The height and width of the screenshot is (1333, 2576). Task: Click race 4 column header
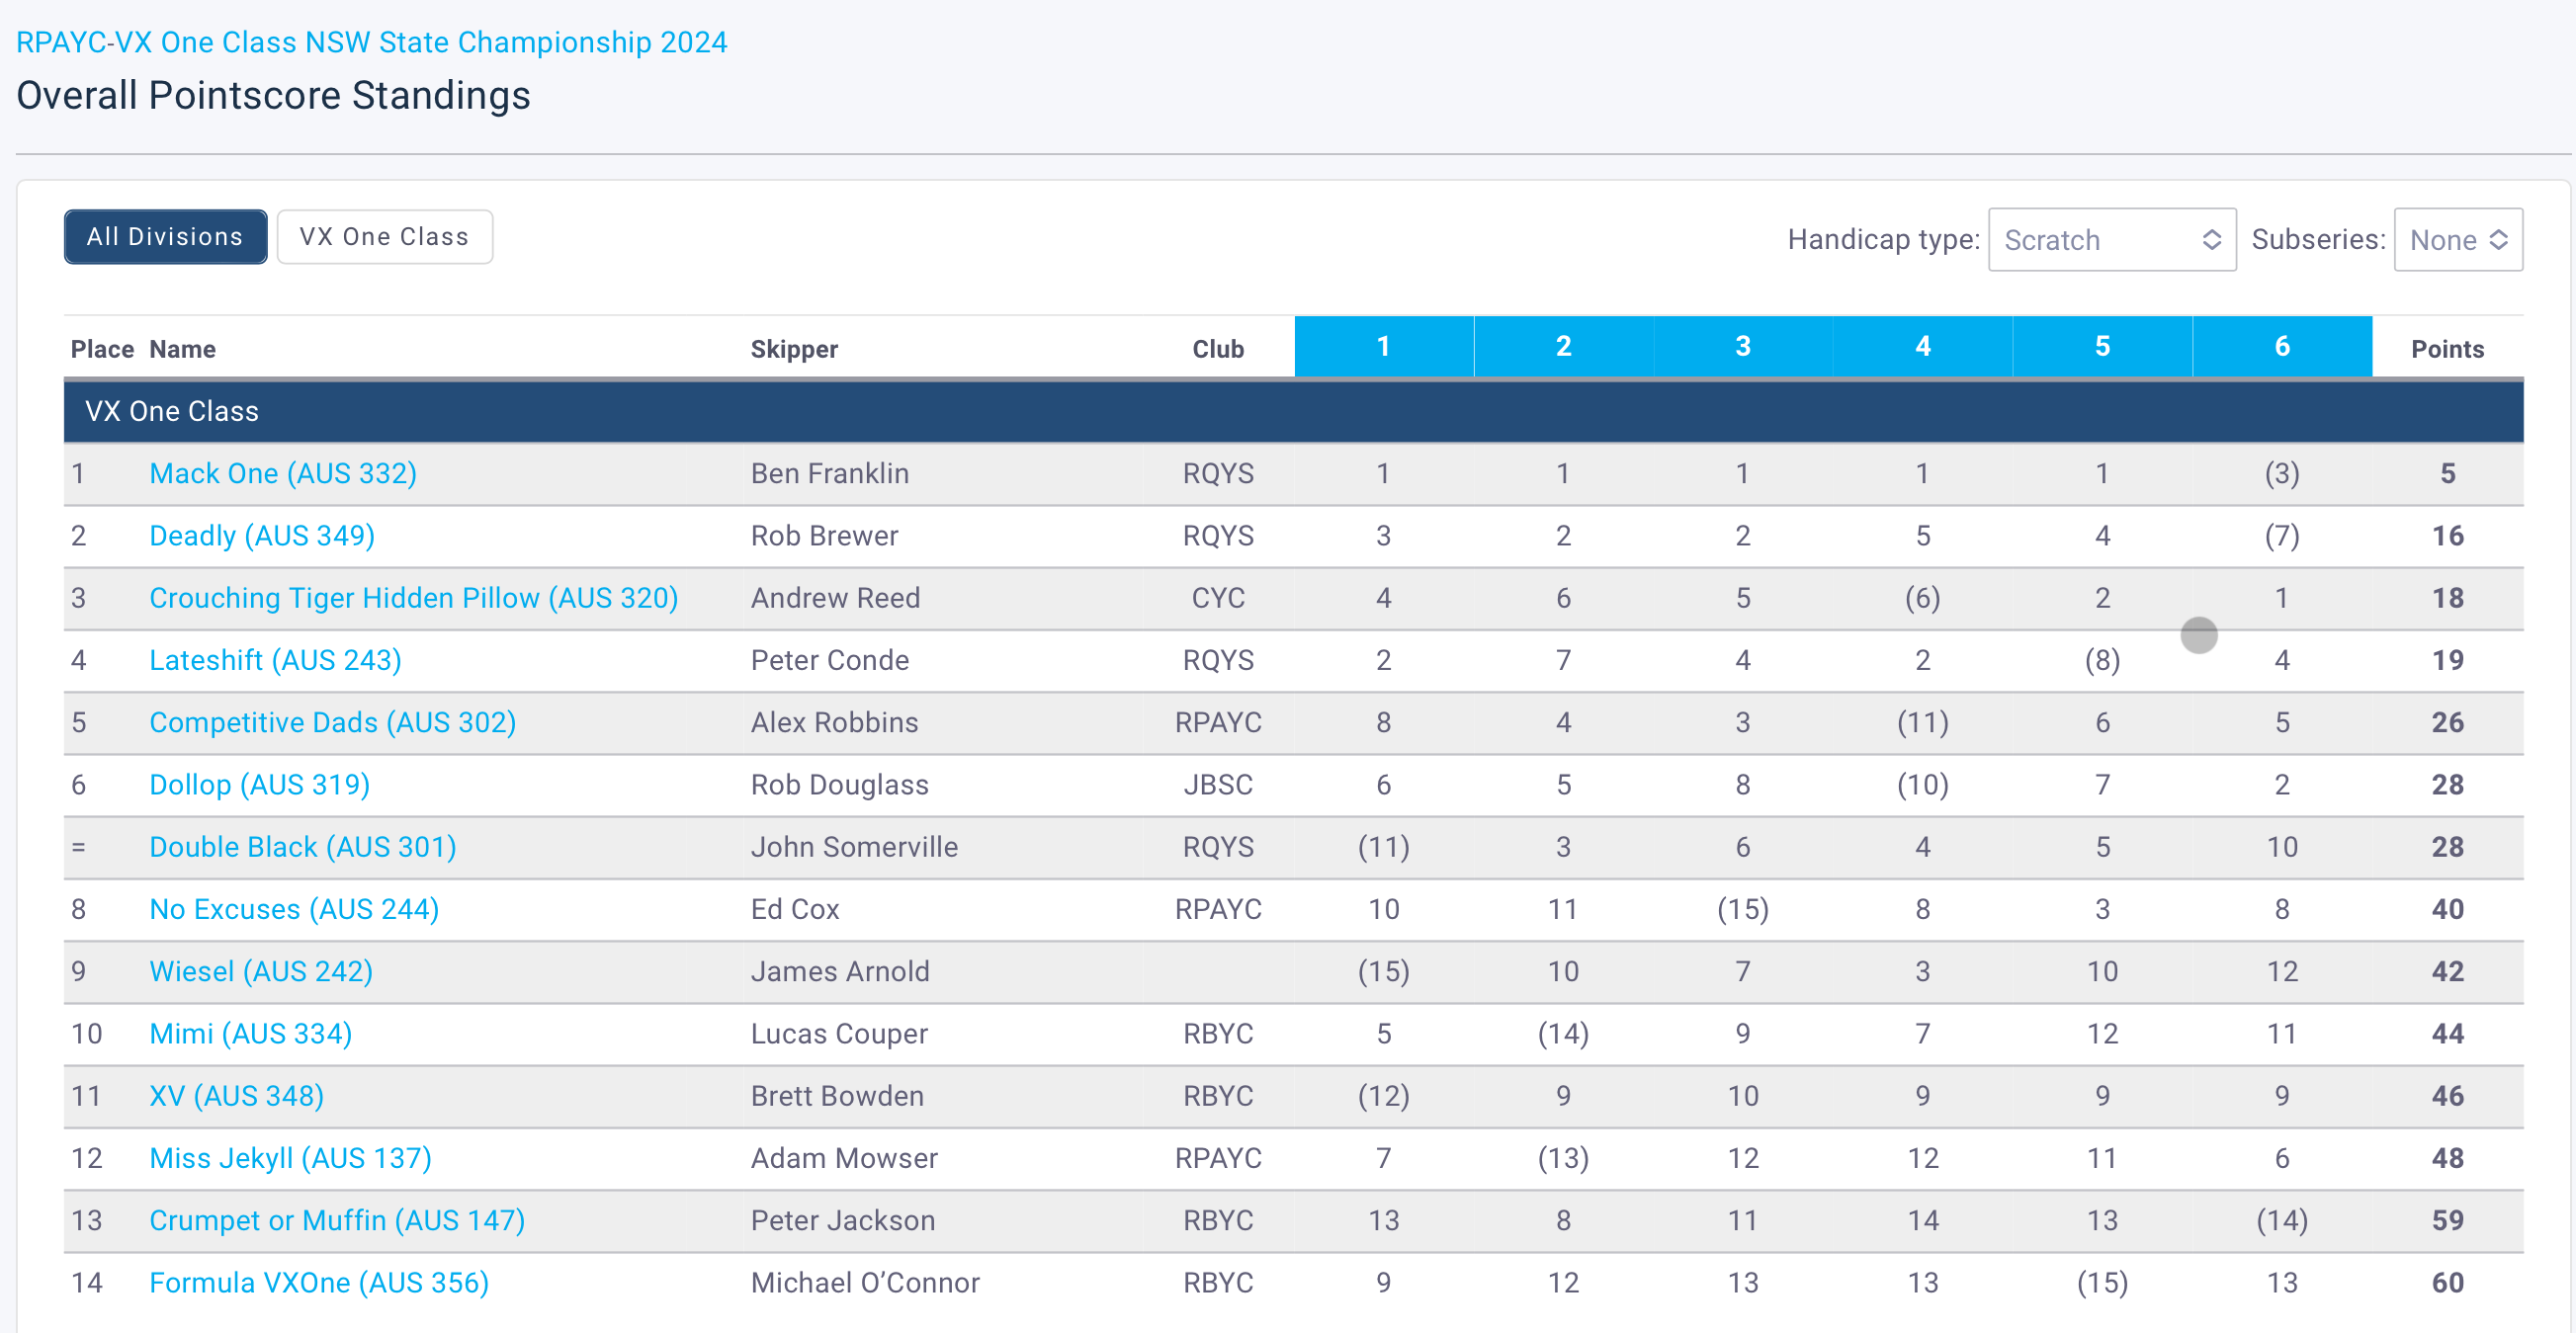(1922, 346)
